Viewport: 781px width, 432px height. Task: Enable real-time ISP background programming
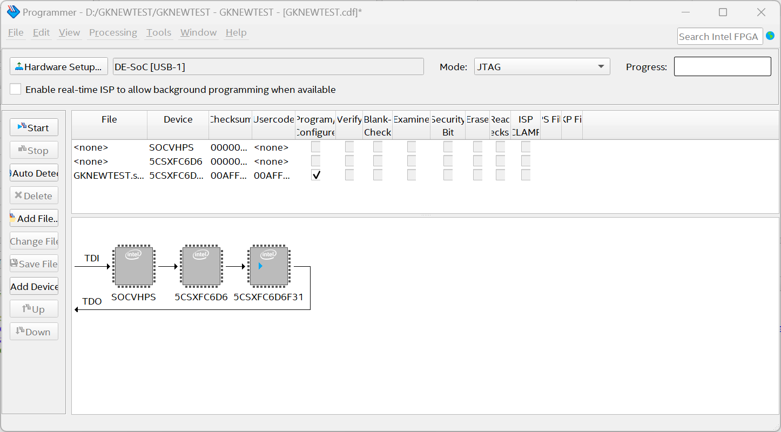(x=15, y=89)
